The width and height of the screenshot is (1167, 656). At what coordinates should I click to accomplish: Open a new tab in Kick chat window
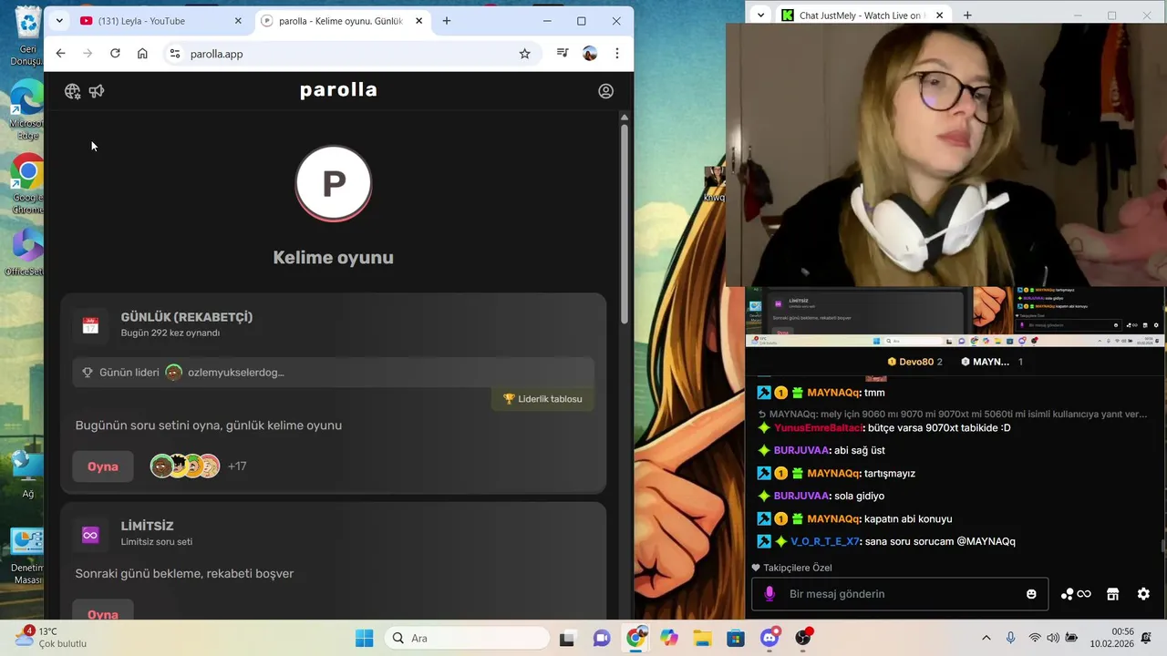coord(967,15)
